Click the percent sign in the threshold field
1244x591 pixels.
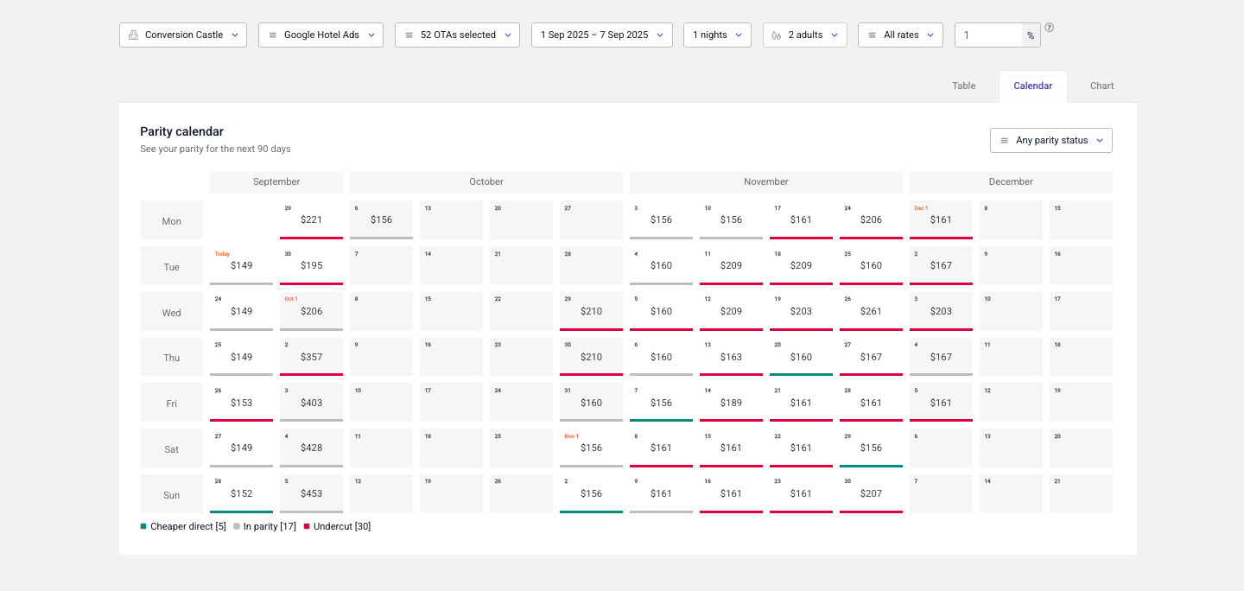point(1031,35)
